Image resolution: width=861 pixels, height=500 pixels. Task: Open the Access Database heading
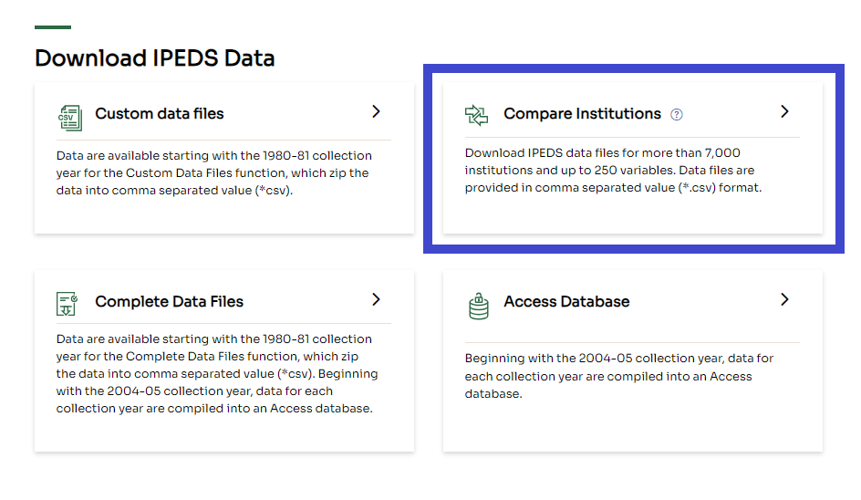click(x=566, y=301)
